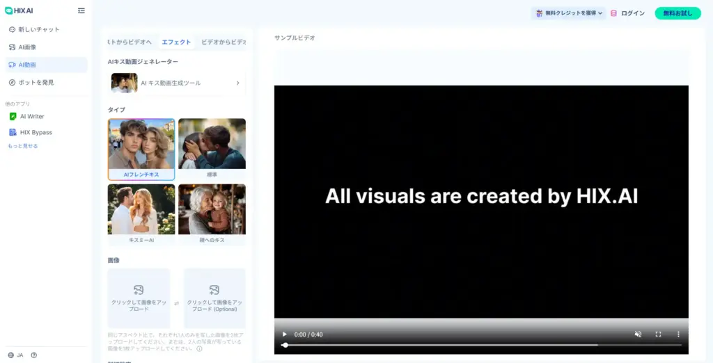Click the upload info circle icon
713x363 pixels.
pos(199,349)
